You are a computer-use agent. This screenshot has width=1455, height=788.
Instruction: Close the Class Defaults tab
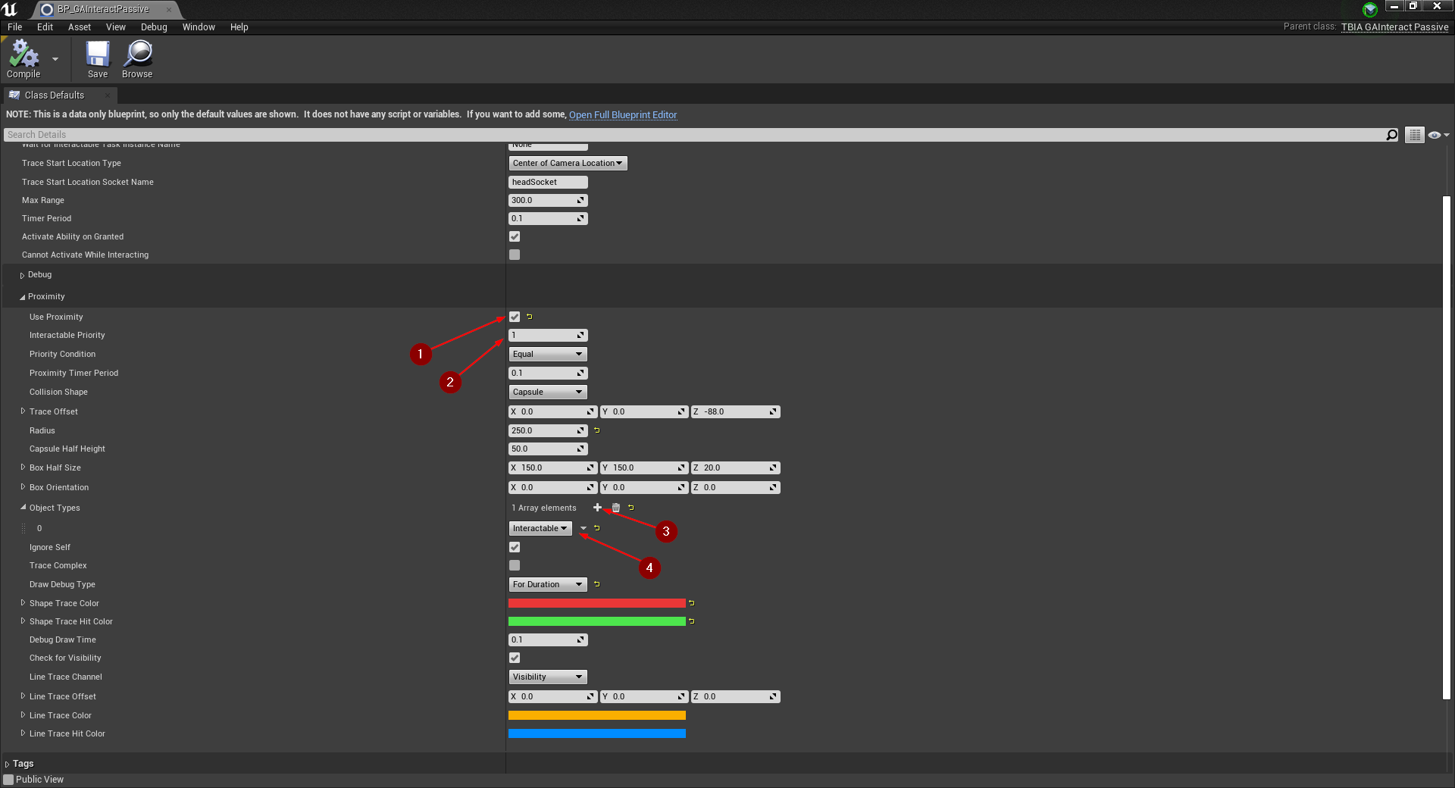tap(108, 95)
